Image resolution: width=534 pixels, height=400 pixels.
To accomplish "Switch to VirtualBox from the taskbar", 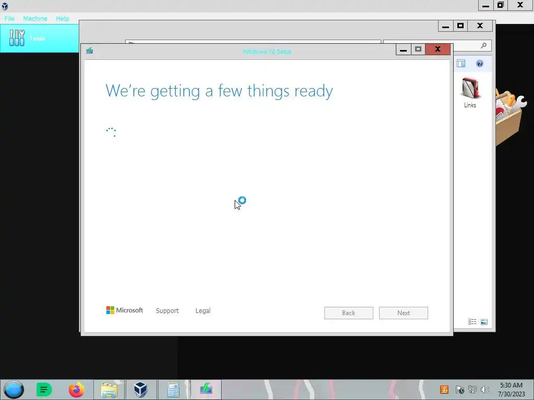I will click(140, 390).
